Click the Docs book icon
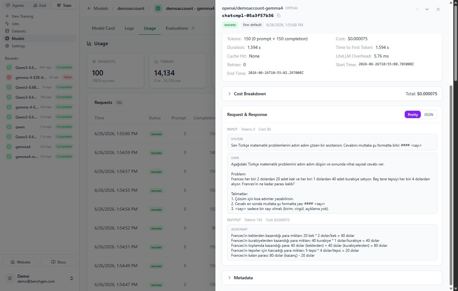The image size is (458, 291). click(x=53, y=262)
